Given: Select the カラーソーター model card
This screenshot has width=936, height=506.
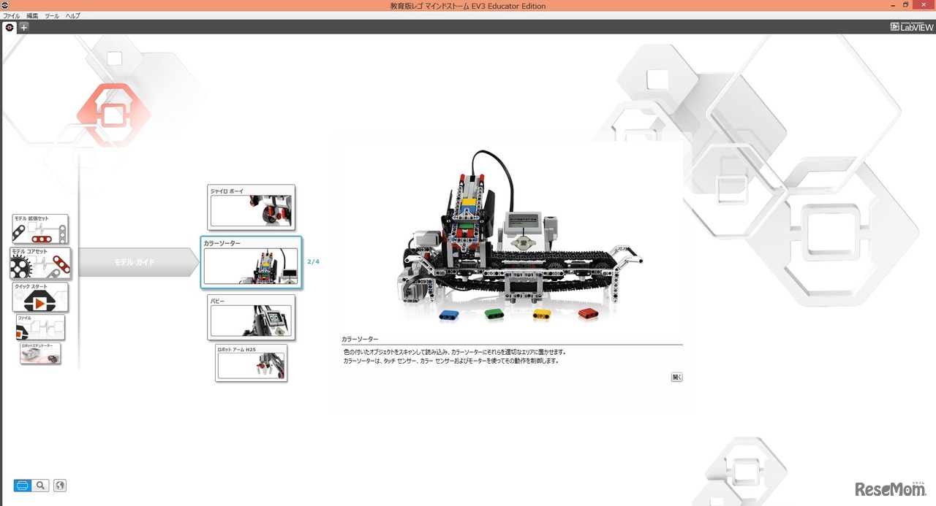Looking at the screenshot, I should coord(251,262).
